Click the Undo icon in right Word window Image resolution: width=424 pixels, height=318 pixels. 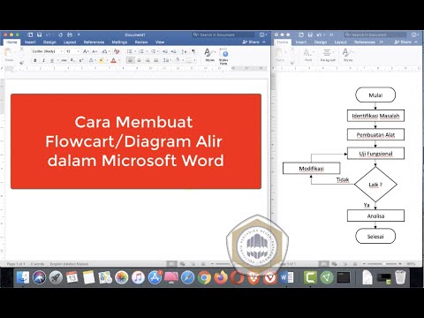[319, 34]
